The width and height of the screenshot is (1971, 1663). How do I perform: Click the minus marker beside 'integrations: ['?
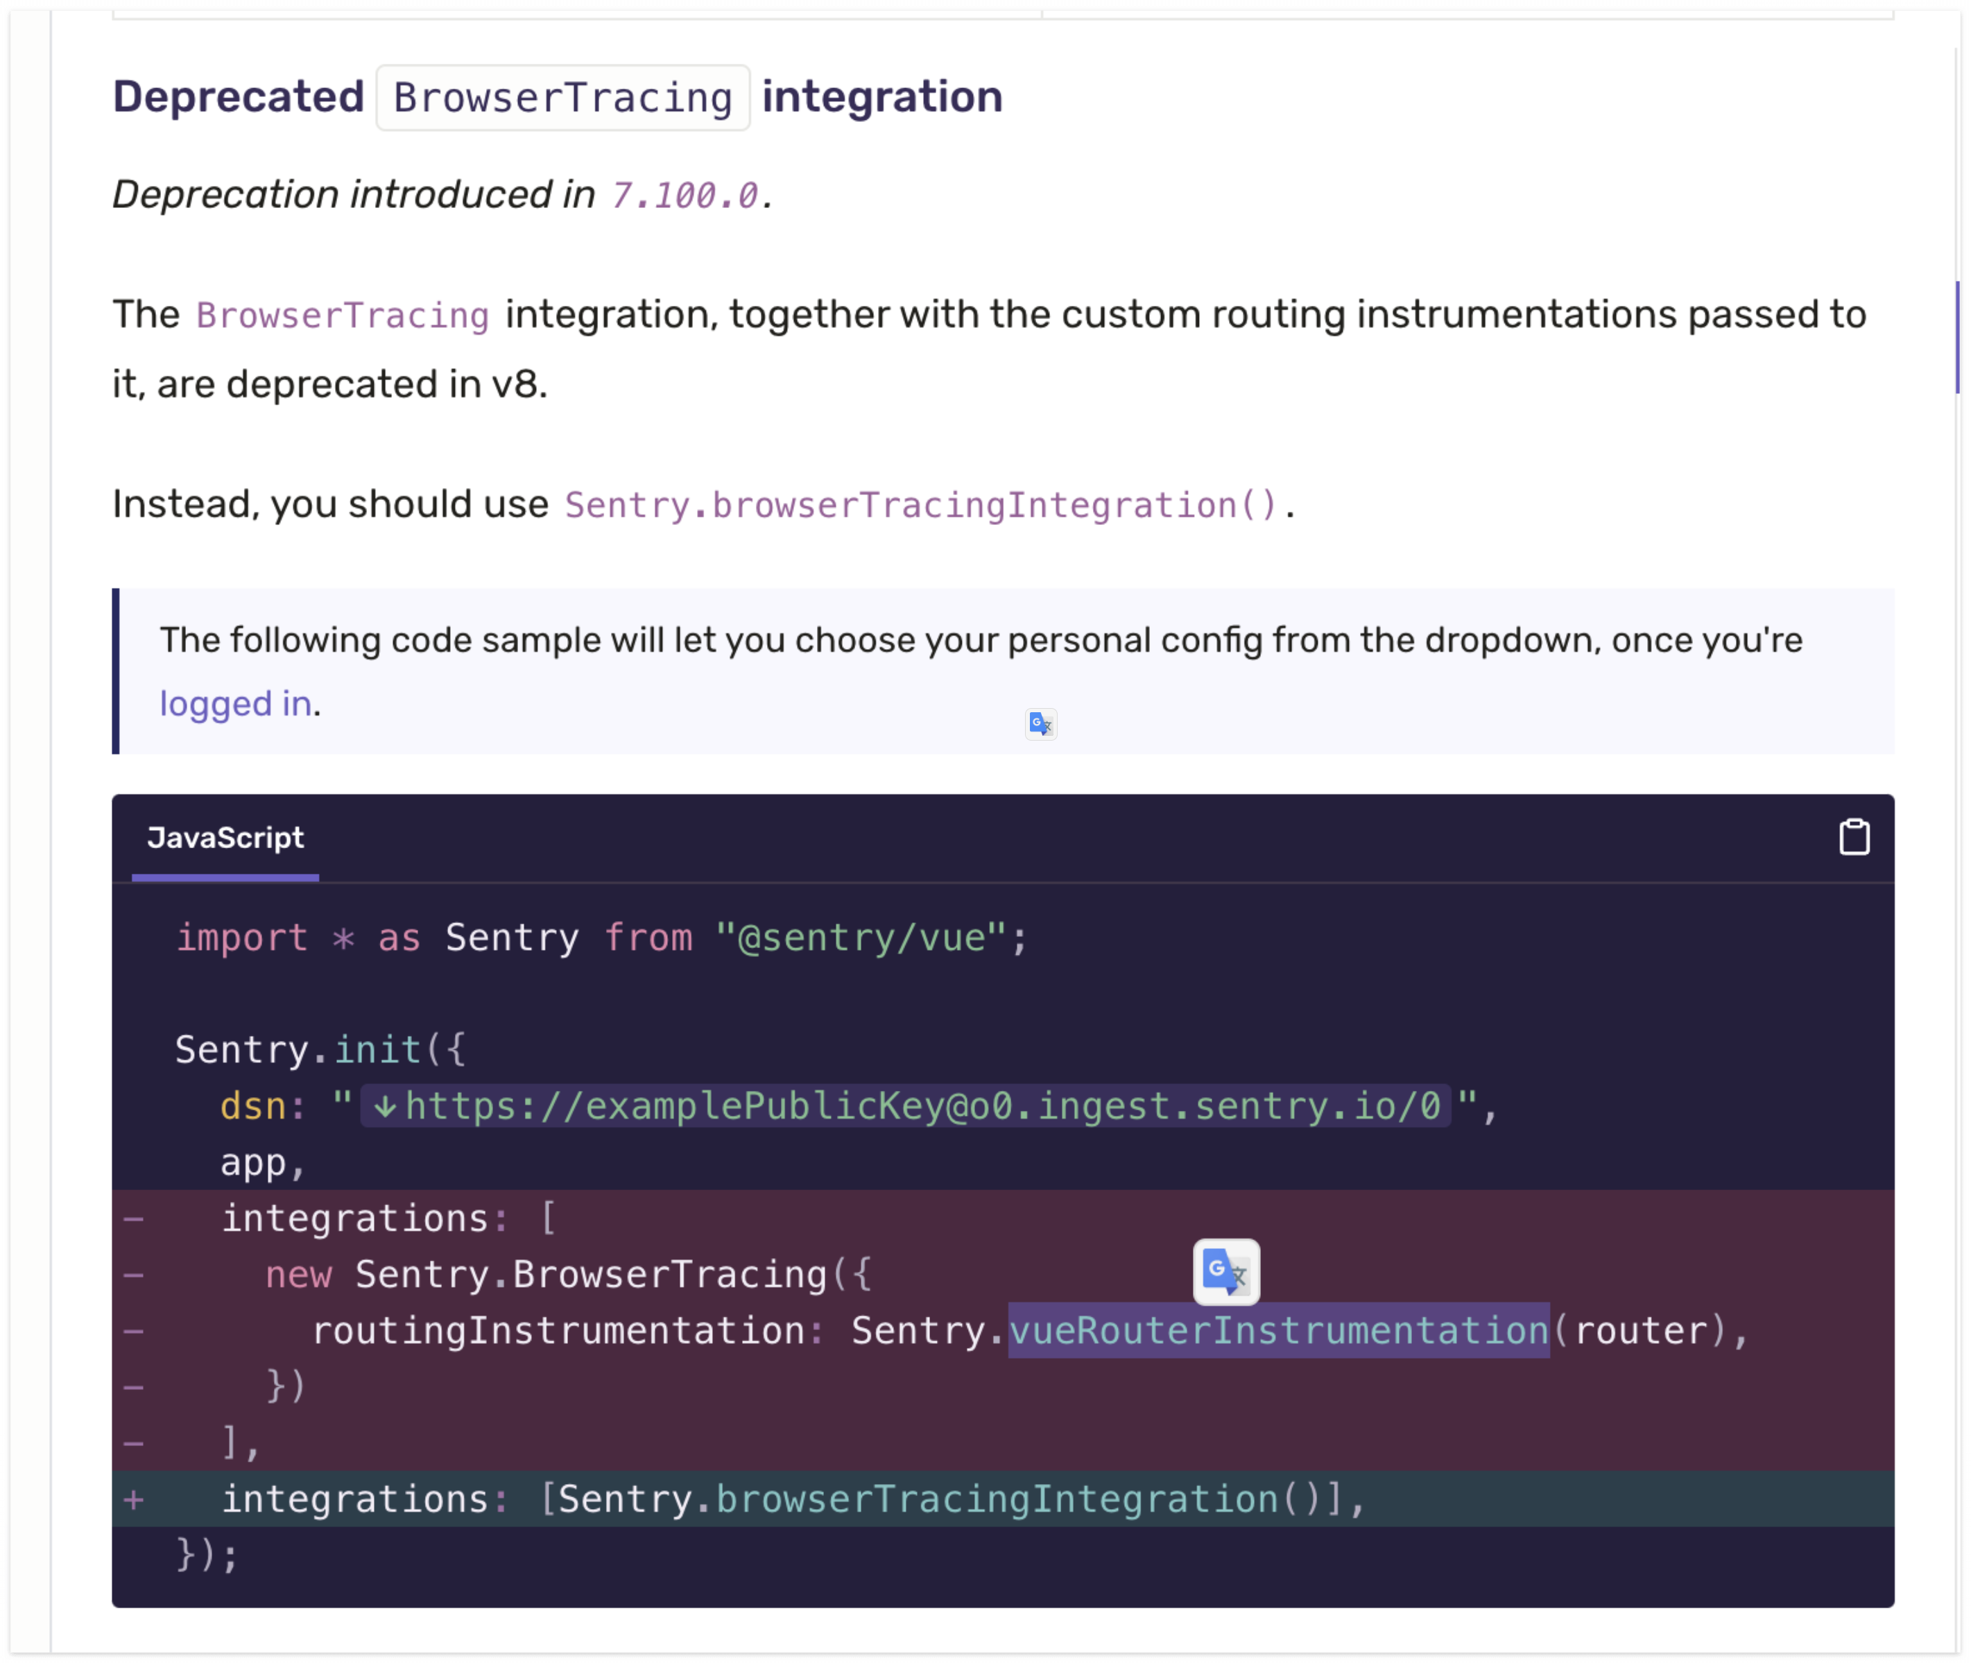134,1219
